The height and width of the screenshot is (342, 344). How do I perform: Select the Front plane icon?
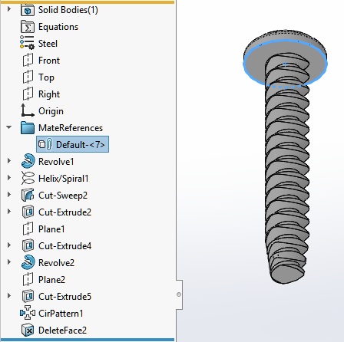coord(28,61)
